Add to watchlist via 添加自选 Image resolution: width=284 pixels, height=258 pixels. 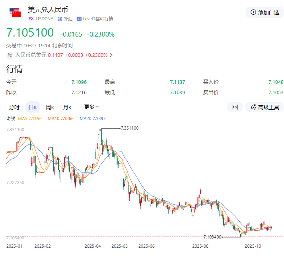[265, 12]
